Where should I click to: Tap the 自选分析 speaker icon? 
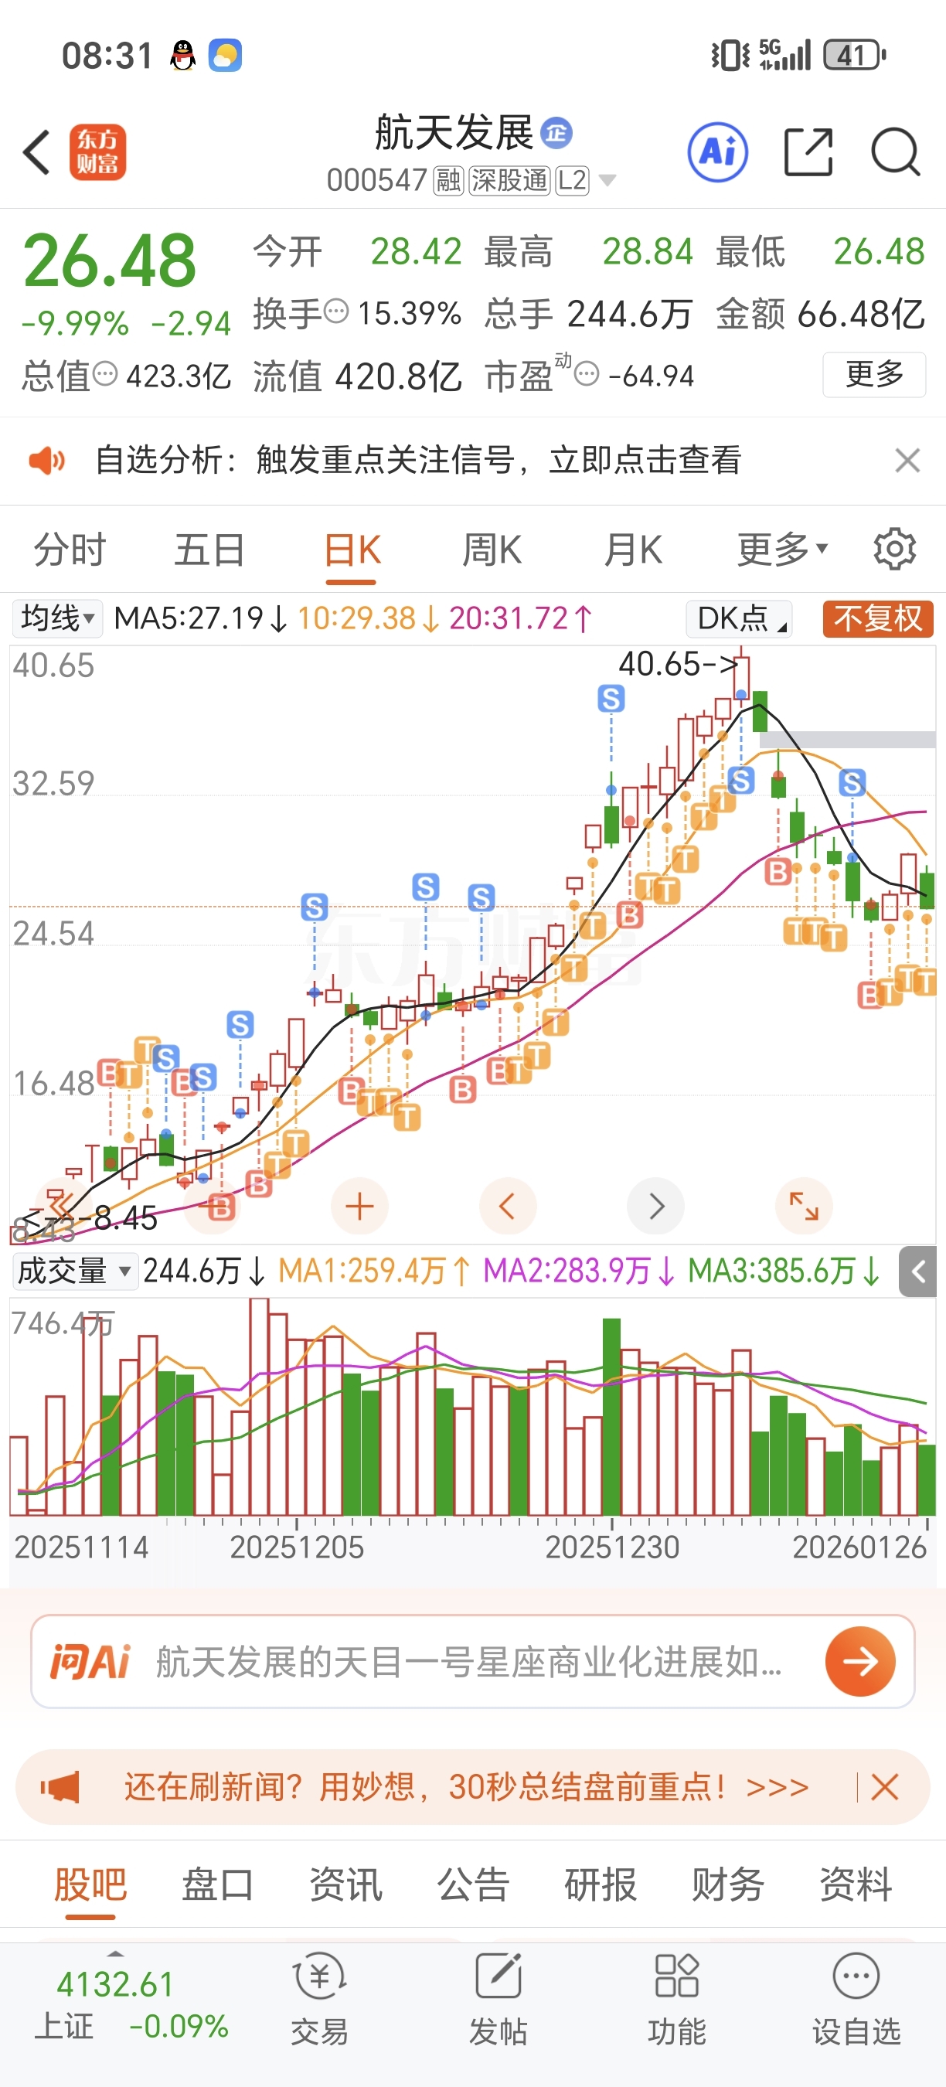pyautogui.click(x=47, y=460)
